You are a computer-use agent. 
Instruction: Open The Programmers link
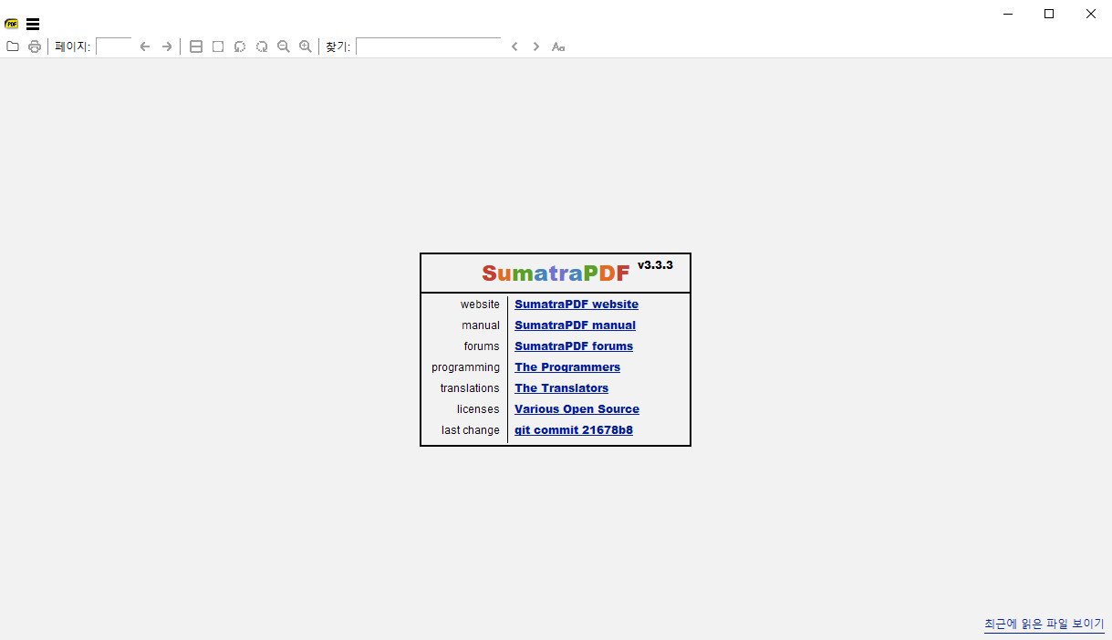(x=567, y=367)
